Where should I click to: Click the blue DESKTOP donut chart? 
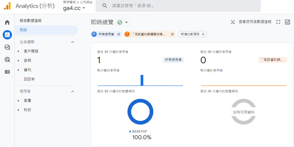140,112
